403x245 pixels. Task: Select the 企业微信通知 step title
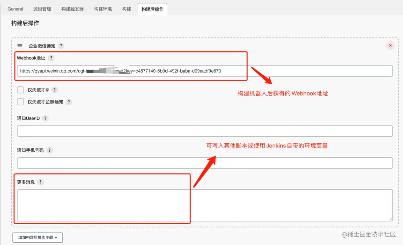click(x=42, y=46)
